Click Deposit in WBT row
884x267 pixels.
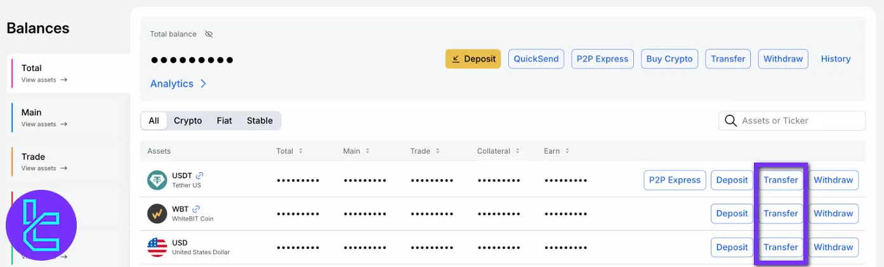point(732,214)
